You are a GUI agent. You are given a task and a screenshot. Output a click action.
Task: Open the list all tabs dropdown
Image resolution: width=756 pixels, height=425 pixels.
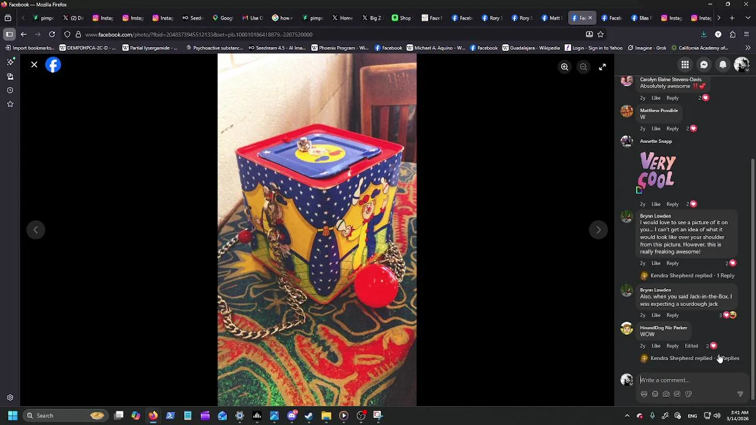747,18
